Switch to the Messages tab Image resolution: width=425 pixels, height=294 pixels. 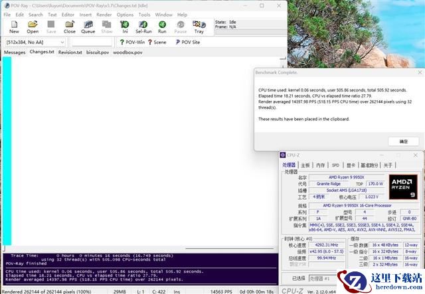pyautogui.click(x=15, y=52)
